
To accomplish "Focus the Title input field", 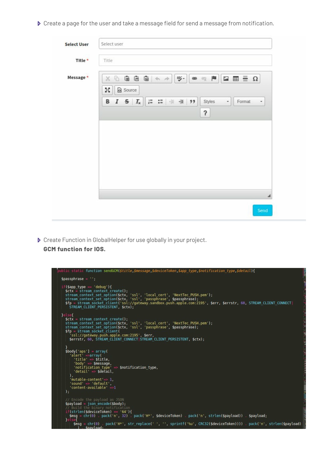I will (x=185, y=60).
